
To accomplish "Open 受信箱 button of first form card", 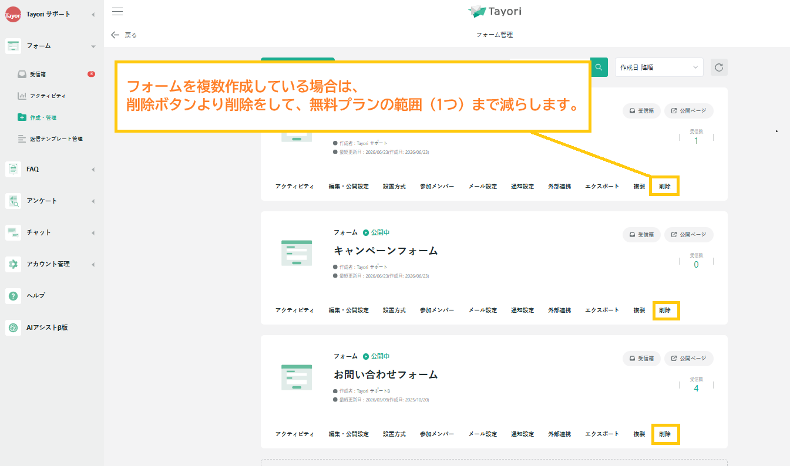I will (641, 111).
